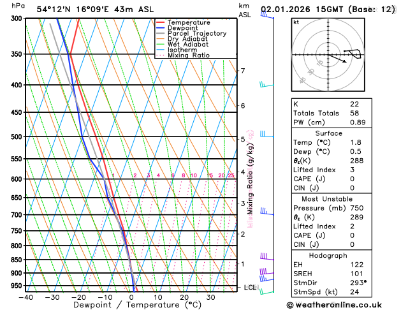The width and height of the screenshot is (401, 310).
Task: Select the Wet Adiabat legend entry
Action: (x=182, y=44)
